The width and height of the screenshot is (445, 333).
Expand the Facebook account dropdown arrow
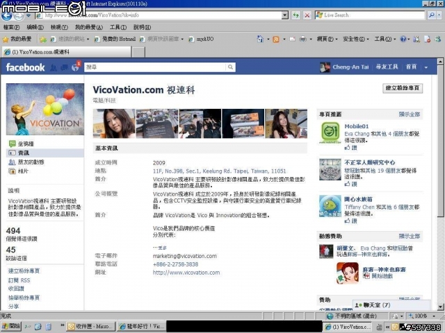tap(426, 67)
